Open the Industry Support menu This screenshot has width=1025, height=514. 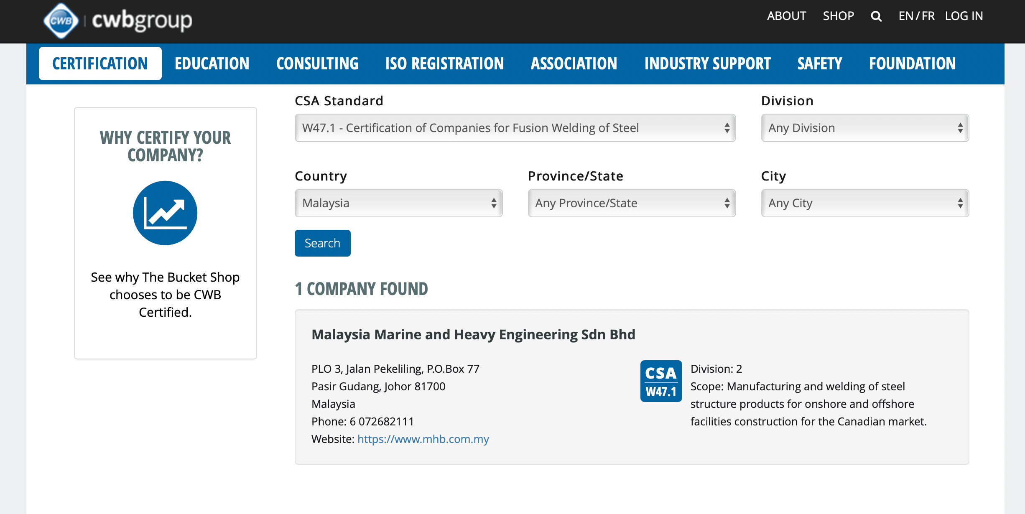[x=707, y=64]
